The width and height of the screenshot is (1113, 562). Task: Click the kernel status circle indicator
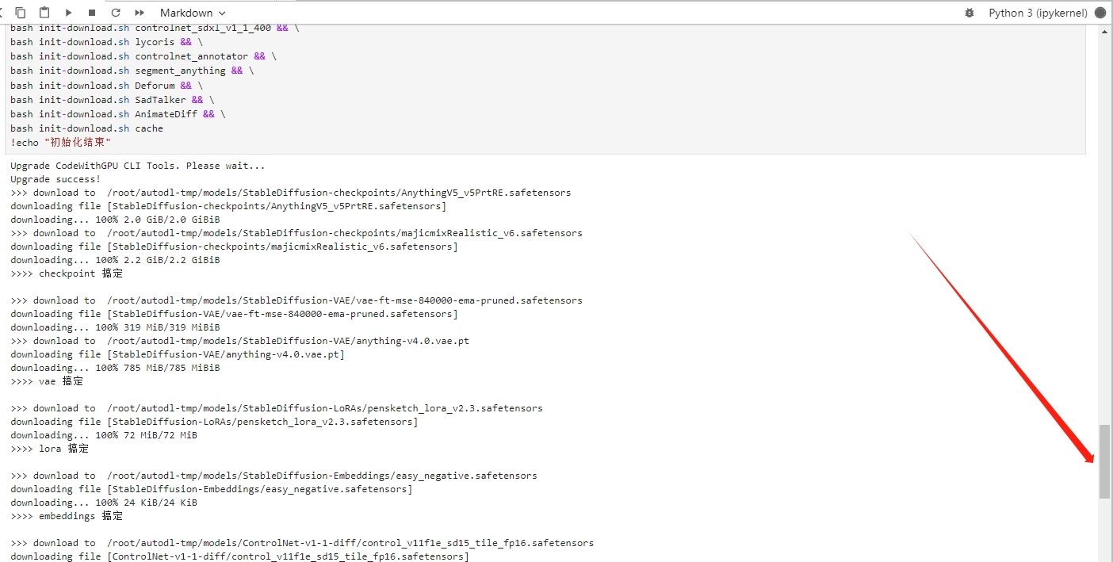click(1100, 13)
